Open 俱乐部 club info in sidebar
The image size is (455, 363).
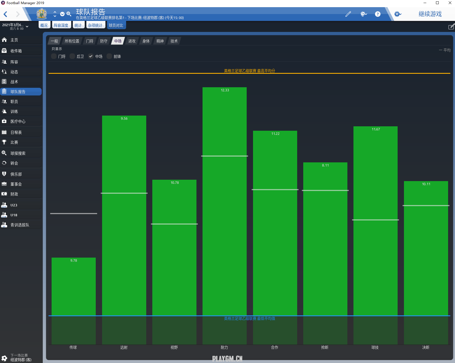(x=21, y=174)
